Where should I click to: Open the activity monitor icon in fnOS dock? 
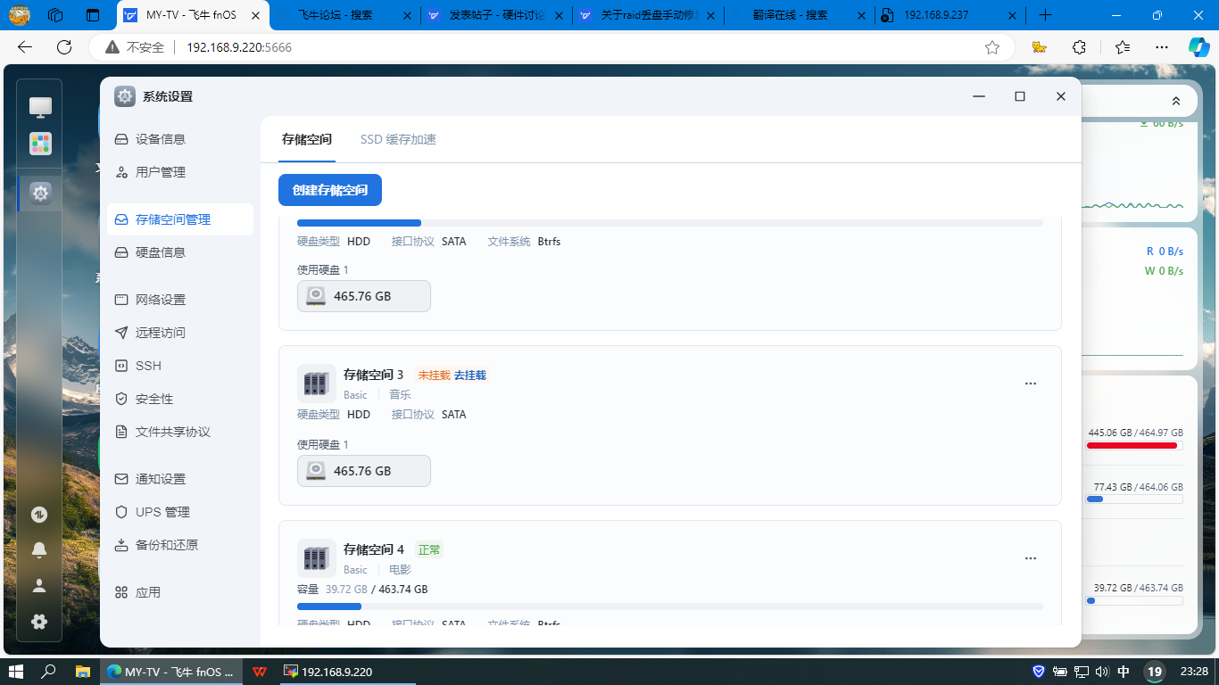pos(39,514)
